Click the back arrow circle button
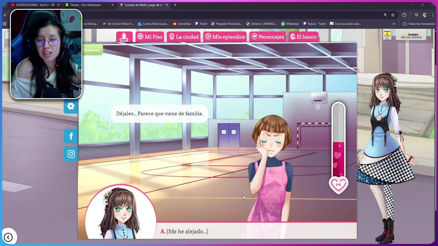438x246 pixels. (x=8, y=237)
